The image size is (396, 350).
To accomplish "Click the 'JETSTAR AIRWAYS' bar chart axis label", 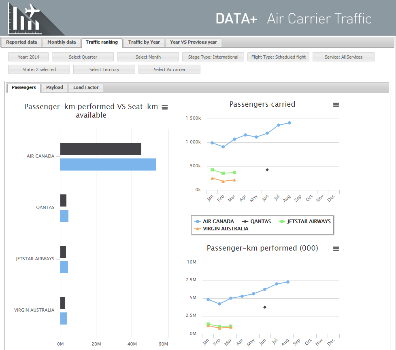I will click(35, 259).
